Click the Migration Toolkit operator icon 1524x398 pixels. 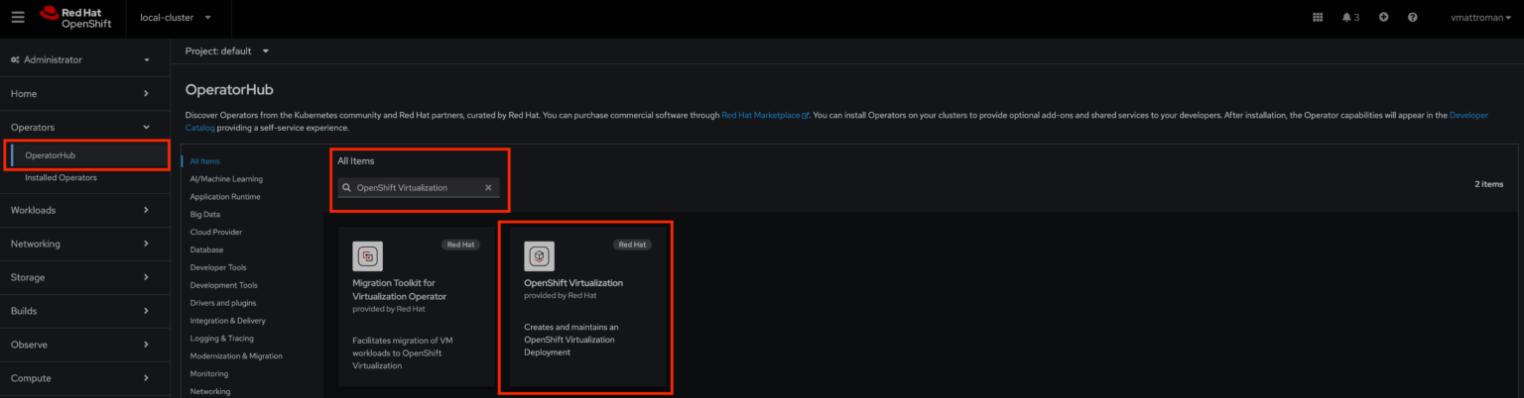pos(367,256)
